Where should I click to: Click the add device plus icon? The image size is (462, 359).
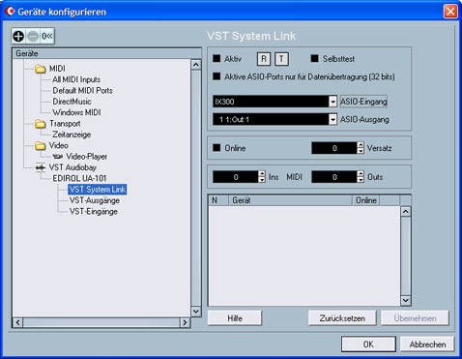(x=18, y=36)
